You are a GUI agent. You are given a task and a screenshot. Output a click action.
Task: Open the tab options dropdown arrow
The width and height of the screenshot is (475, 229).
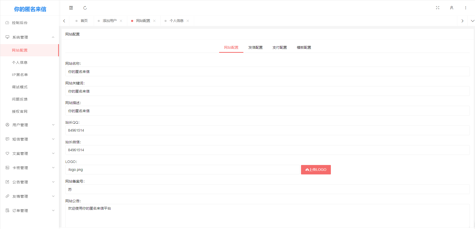click(472, 21)
